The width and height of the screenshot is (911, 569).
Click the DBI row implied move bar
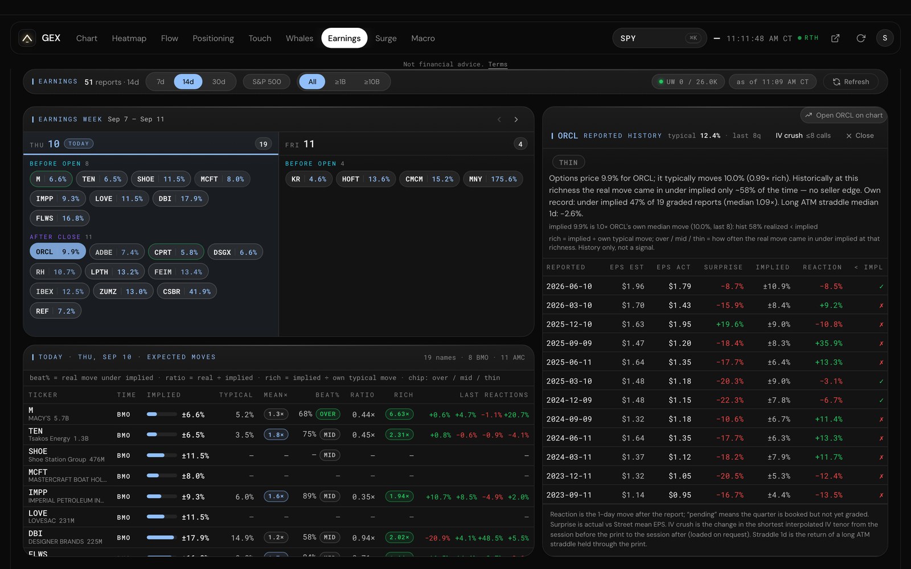click(x=161, y=537)
